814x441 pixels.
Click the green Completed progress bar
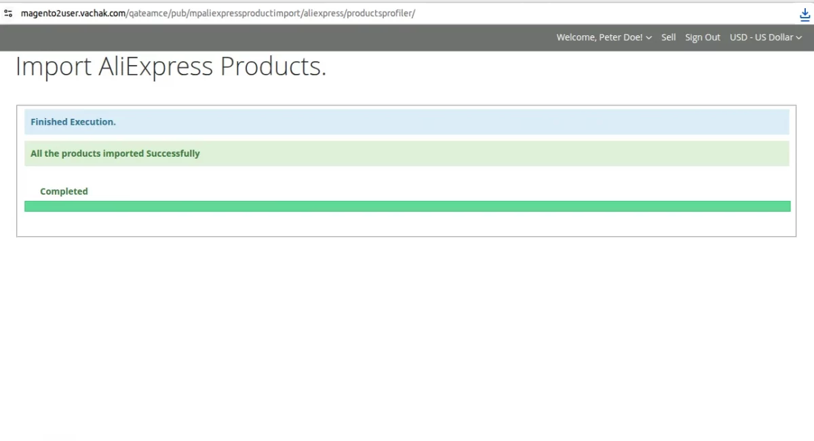coord(407,206)
